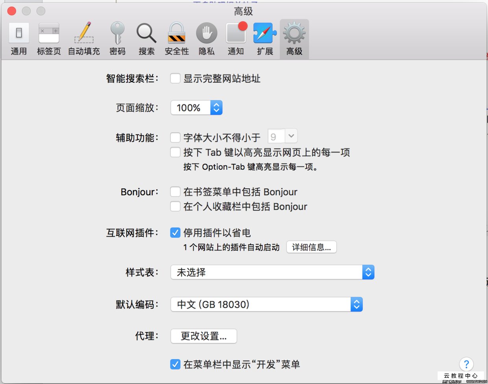Image resolution: width=488 pixels, height=384 pixels.
Task: Enable 显示完整网站地址 checkbox
Action: (175, 78)
